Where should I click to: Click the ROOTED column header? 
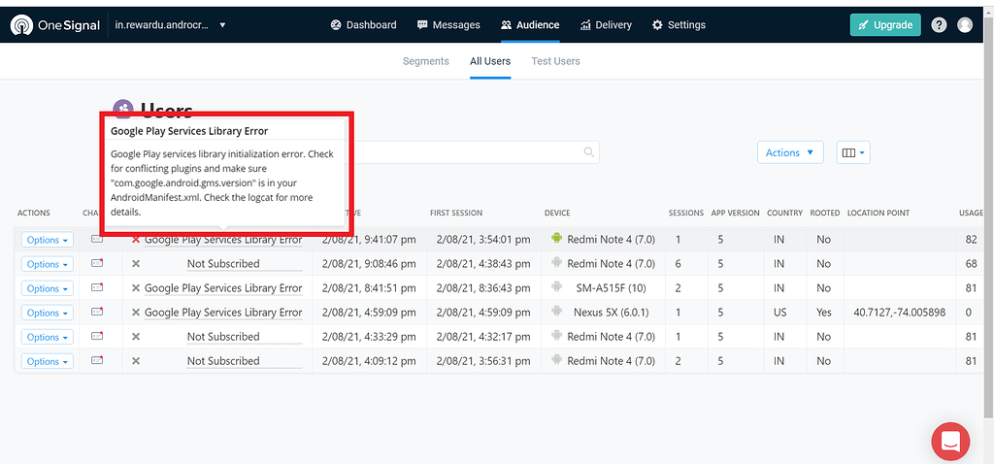[825, 213]
